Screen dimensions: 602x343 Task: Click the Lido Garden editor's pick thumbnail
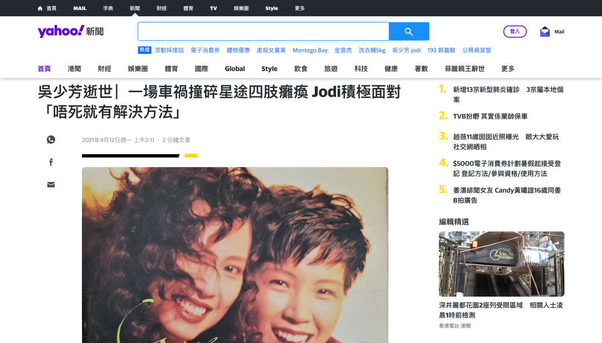click(x=502, y=264)
